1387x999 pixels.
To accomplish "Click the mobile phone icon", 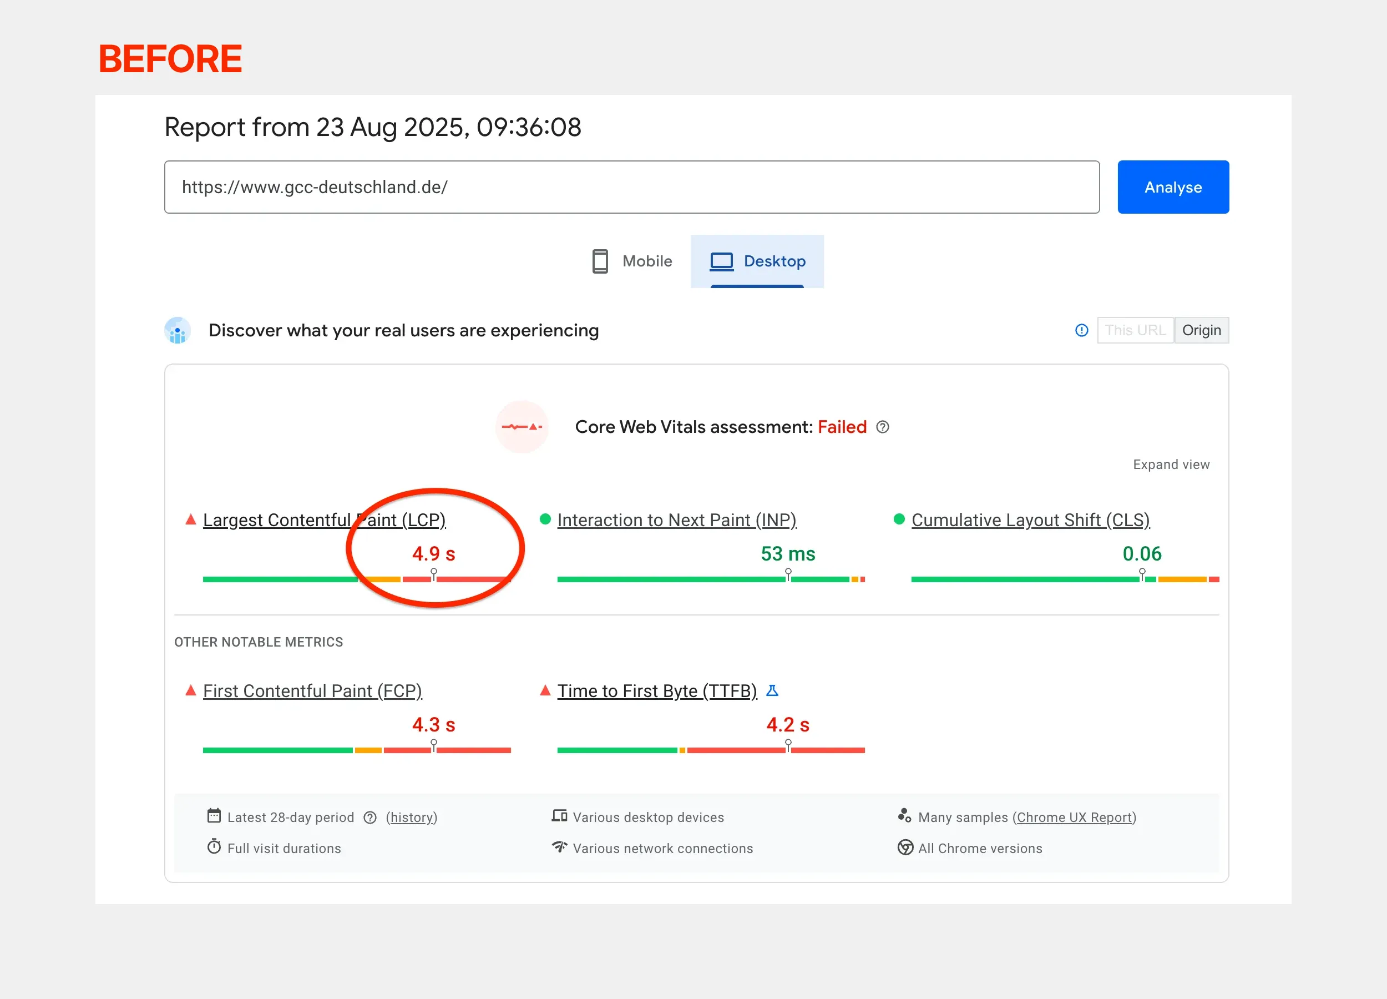I will pyautogui.click(x=600, y=261).
